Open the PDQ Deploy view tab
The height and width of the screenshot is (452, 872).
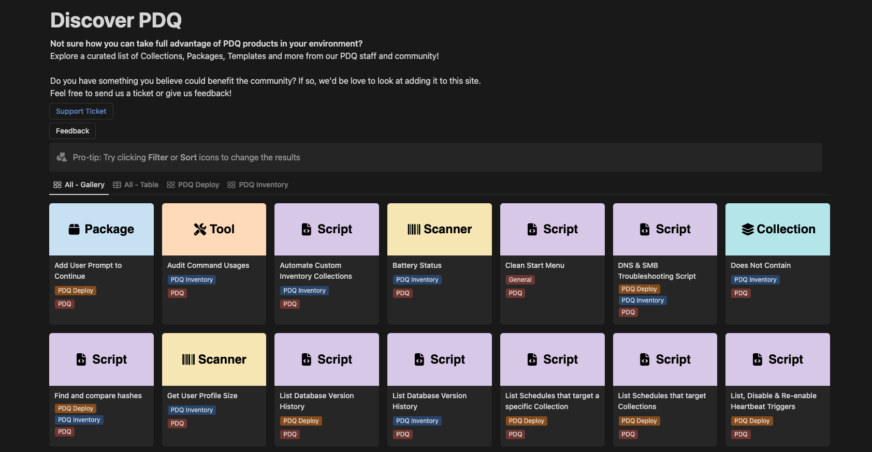tap(193, 185)
